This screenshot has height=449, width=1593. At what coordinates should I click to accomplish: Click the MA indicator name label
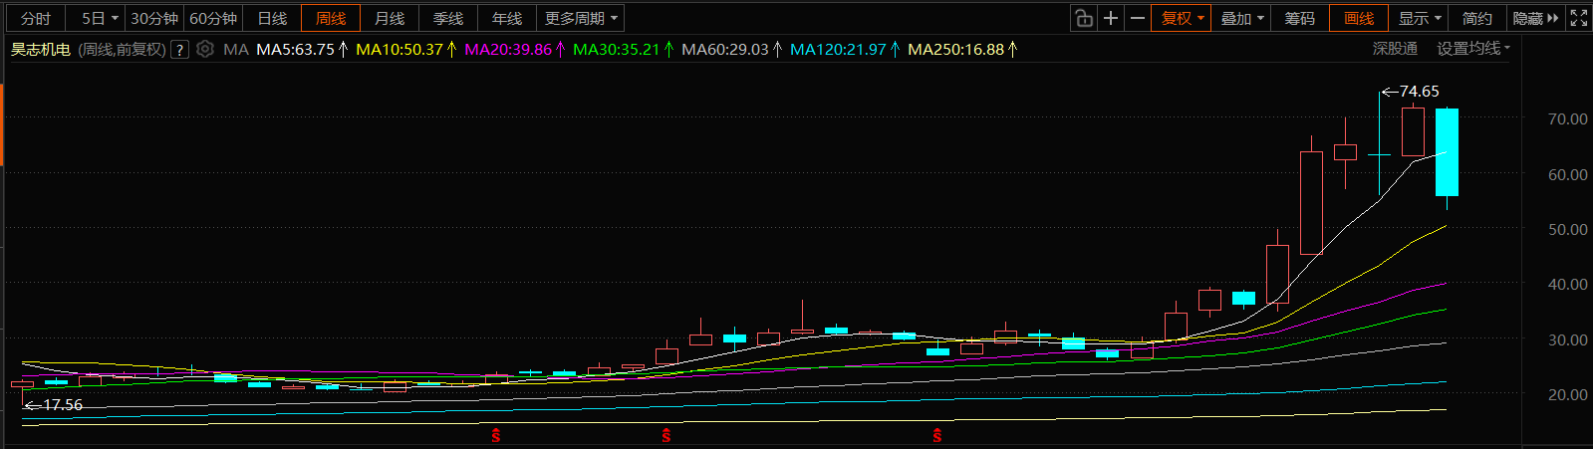[236, 49]
